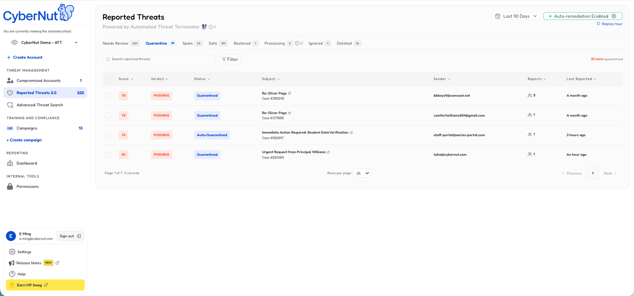Click the eye icon beside CyberNut Demo - ATT

point(14,42)
